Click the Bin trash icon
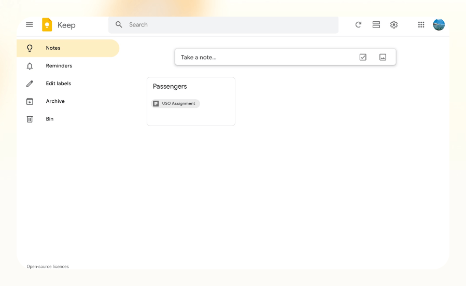The image size is (466, 286). pos(30,119)
